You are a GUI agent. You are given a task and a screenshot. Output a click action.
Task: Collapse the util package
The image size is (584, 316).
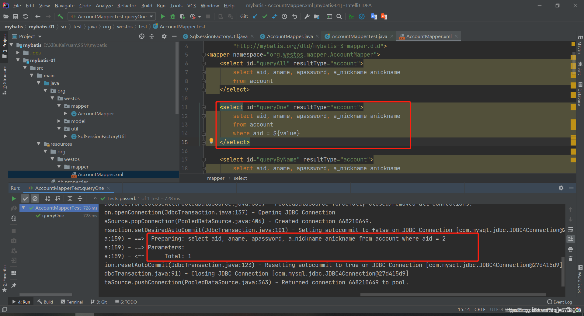(59, 129)
